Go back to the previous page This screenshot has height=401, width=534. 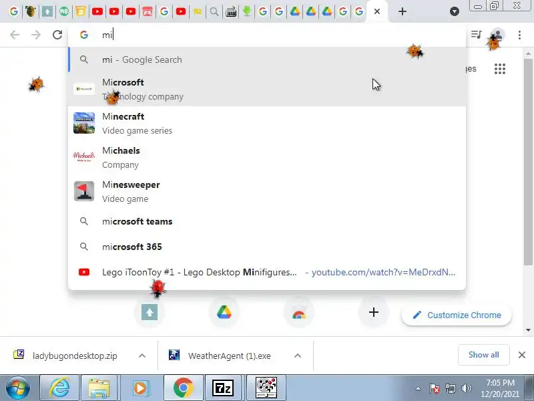click(15, 35)
